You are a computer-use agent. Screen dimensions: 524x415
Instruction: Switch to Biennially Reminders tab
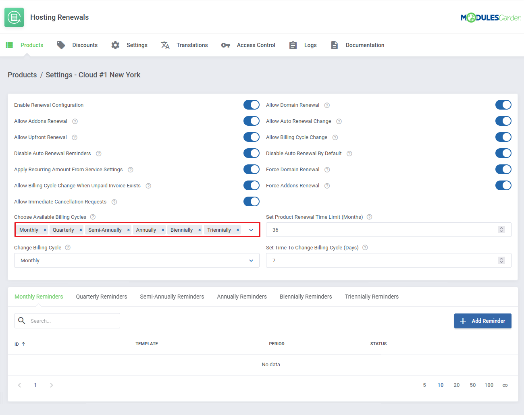click(x=306, y=297)
